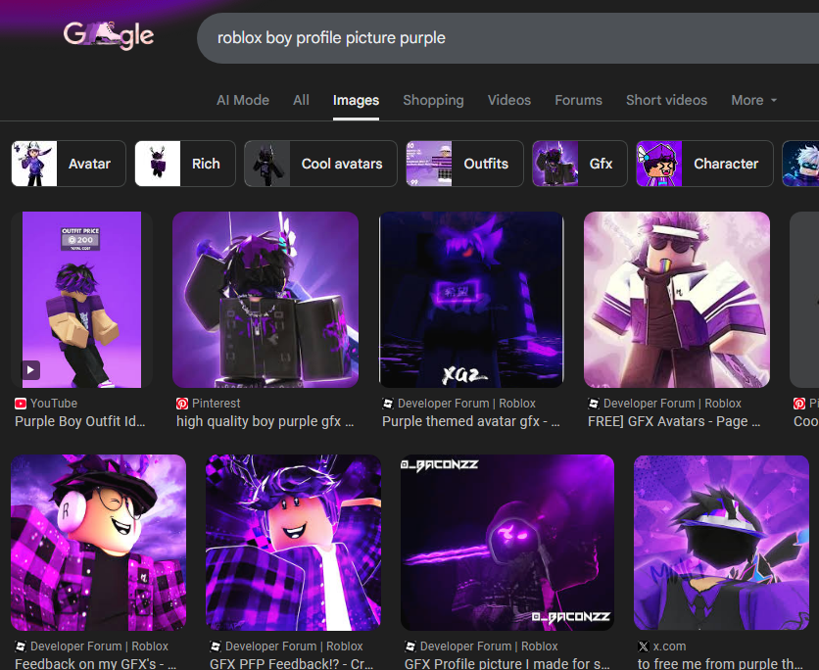819x670 pixels.
Task: Open the 'Purple Boy Outfit Id...' link
Action: pos(80,421)
